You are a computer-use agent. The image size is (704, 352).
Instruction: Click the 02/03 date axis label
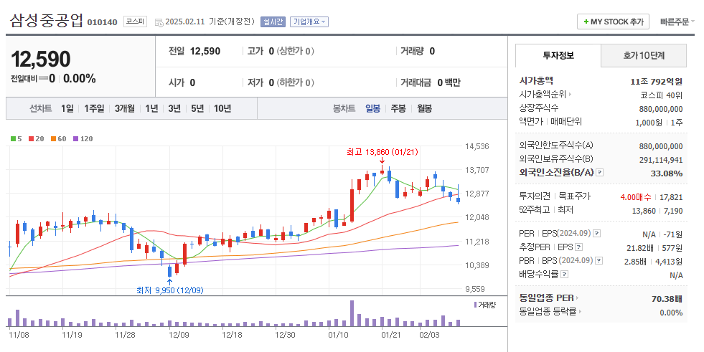point(429,335)
